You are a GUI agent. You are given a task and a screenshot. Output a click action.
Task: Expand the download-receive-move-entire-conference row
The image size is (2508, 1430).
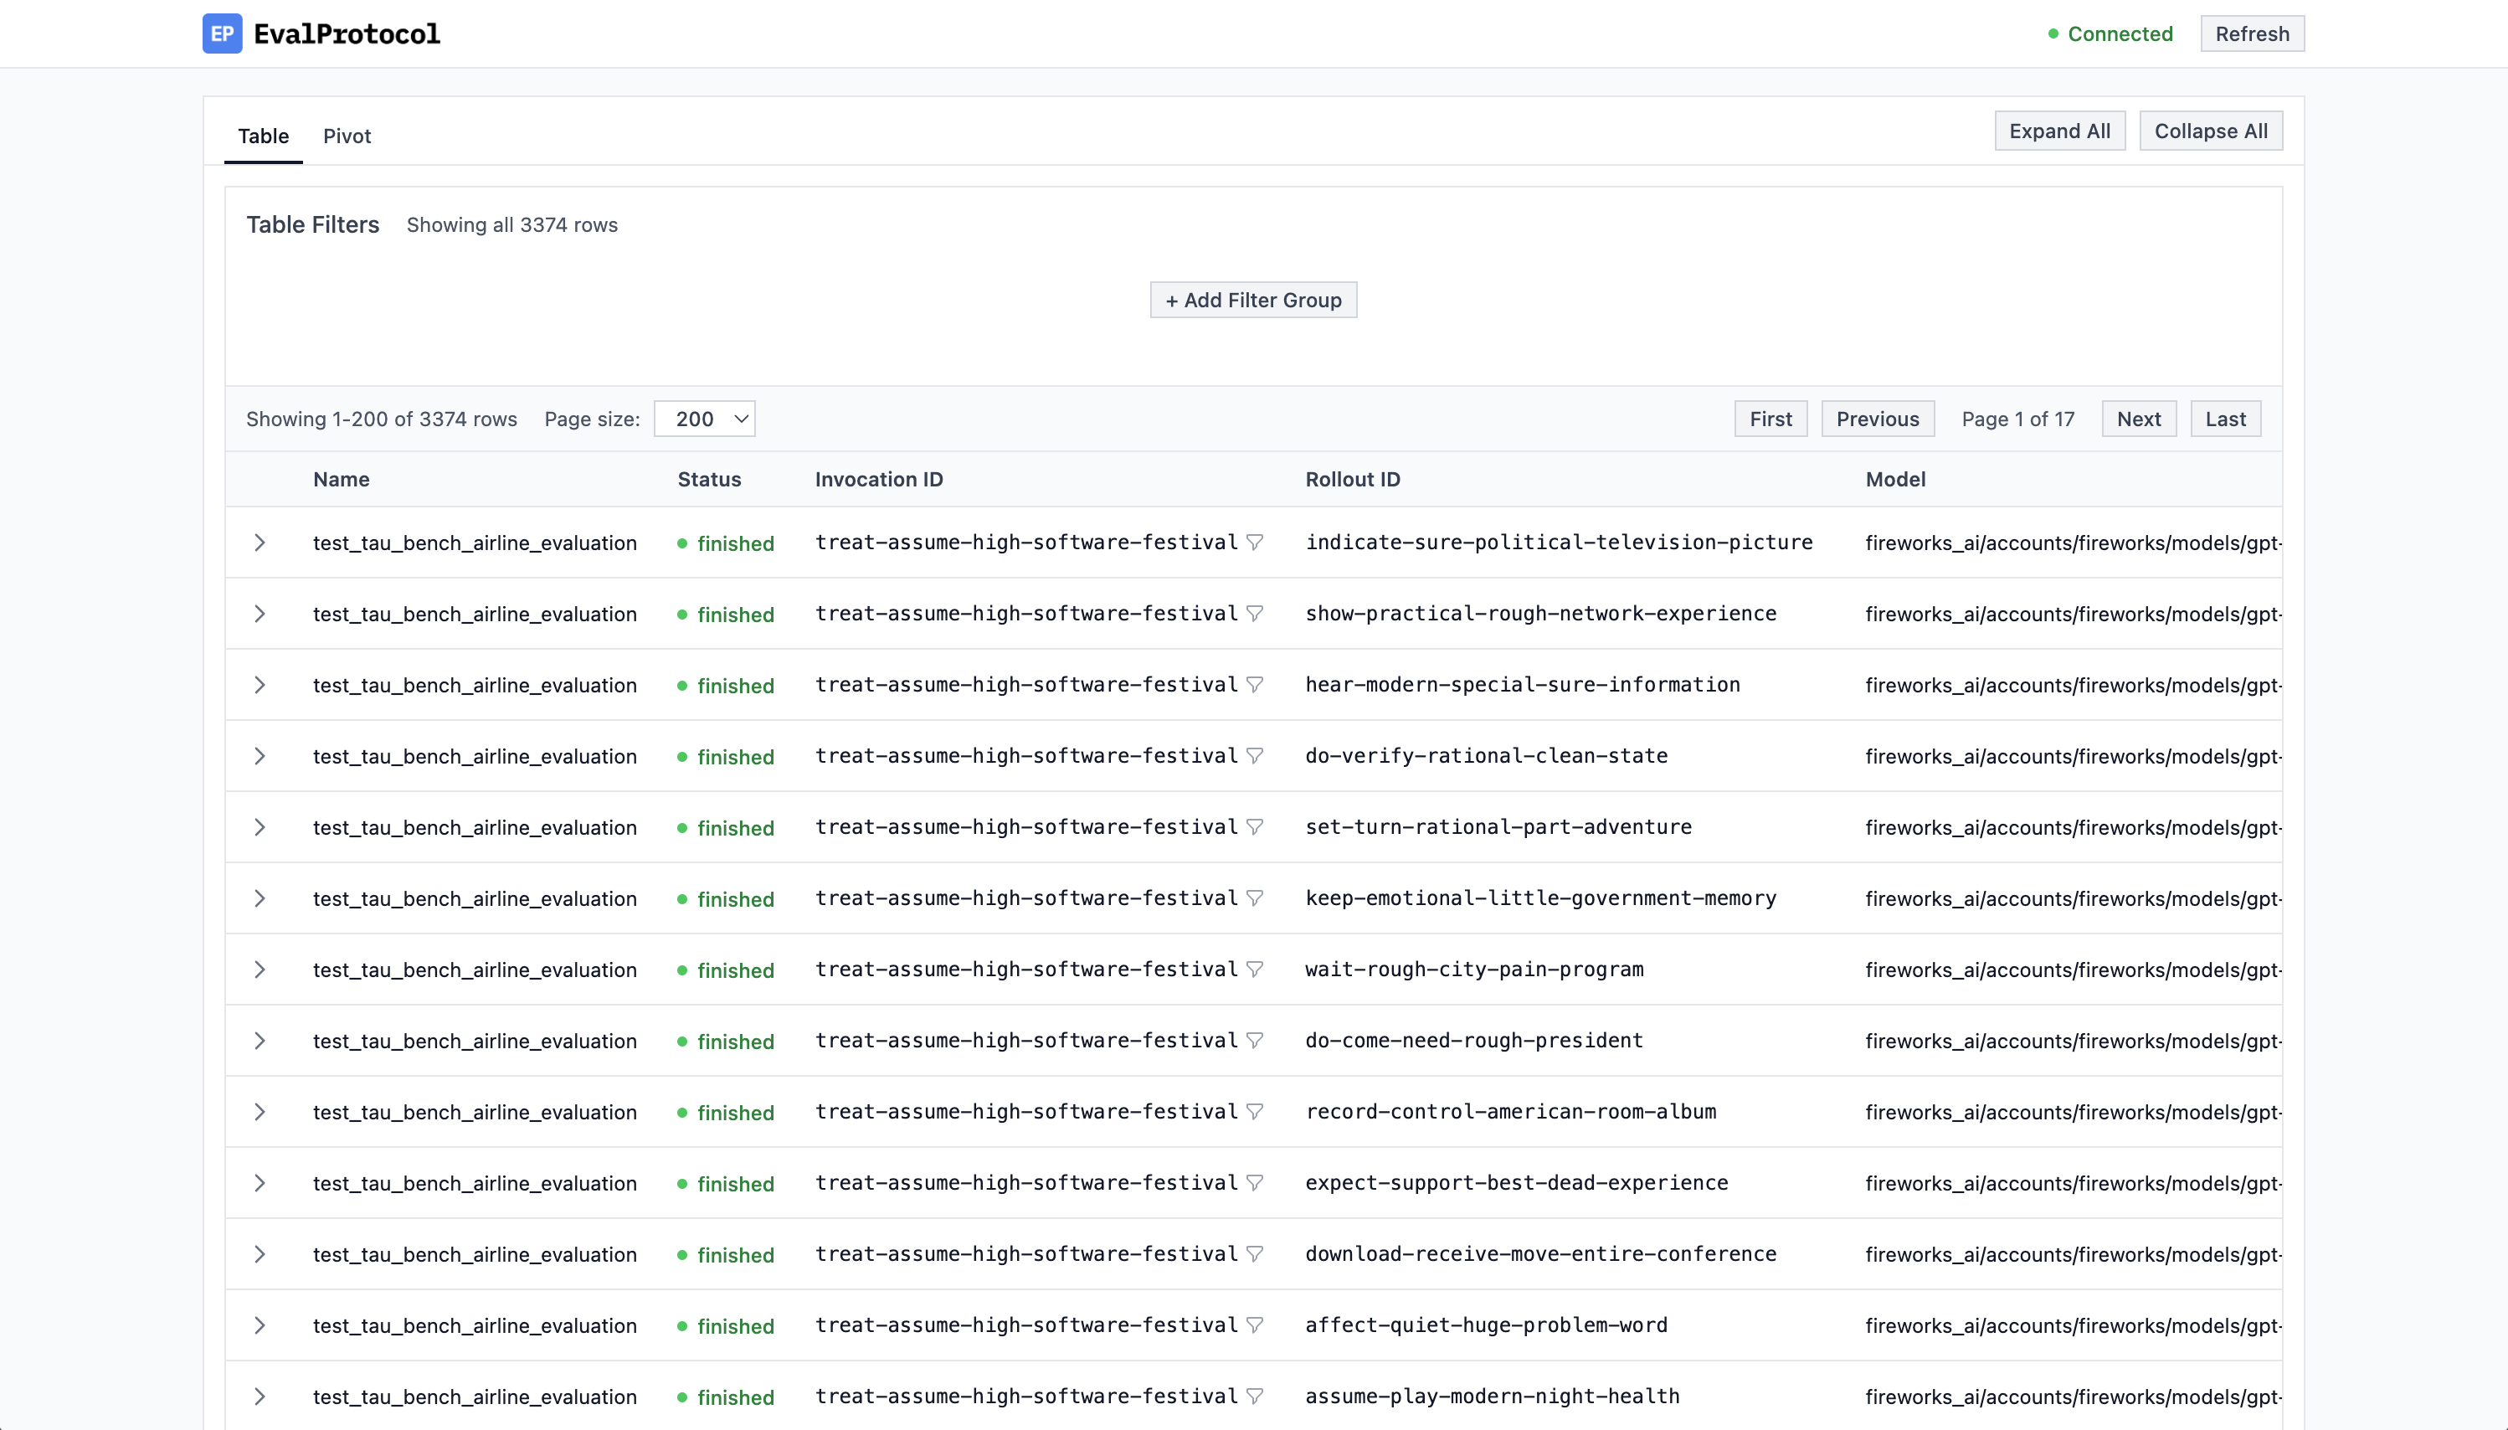pyautogui.click(x=260, y=1254)
